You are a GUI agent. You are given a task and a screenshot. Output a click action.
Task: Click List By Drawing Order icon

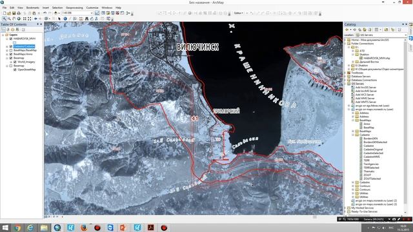3,30
